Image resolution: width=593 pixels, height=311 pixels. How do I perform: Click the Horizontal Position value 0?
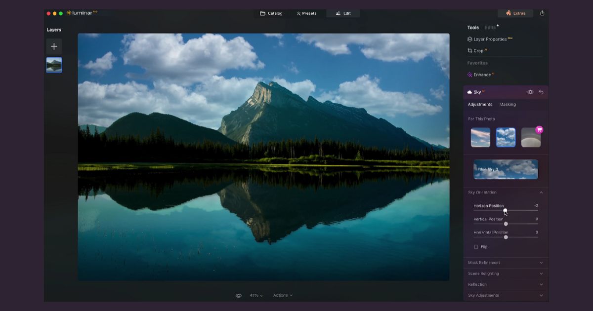[537, 232]
